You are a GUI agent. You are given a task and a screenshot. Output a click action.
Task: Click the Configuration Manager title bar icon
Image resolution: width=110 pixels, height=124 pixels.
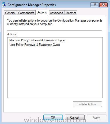(4, 5)
